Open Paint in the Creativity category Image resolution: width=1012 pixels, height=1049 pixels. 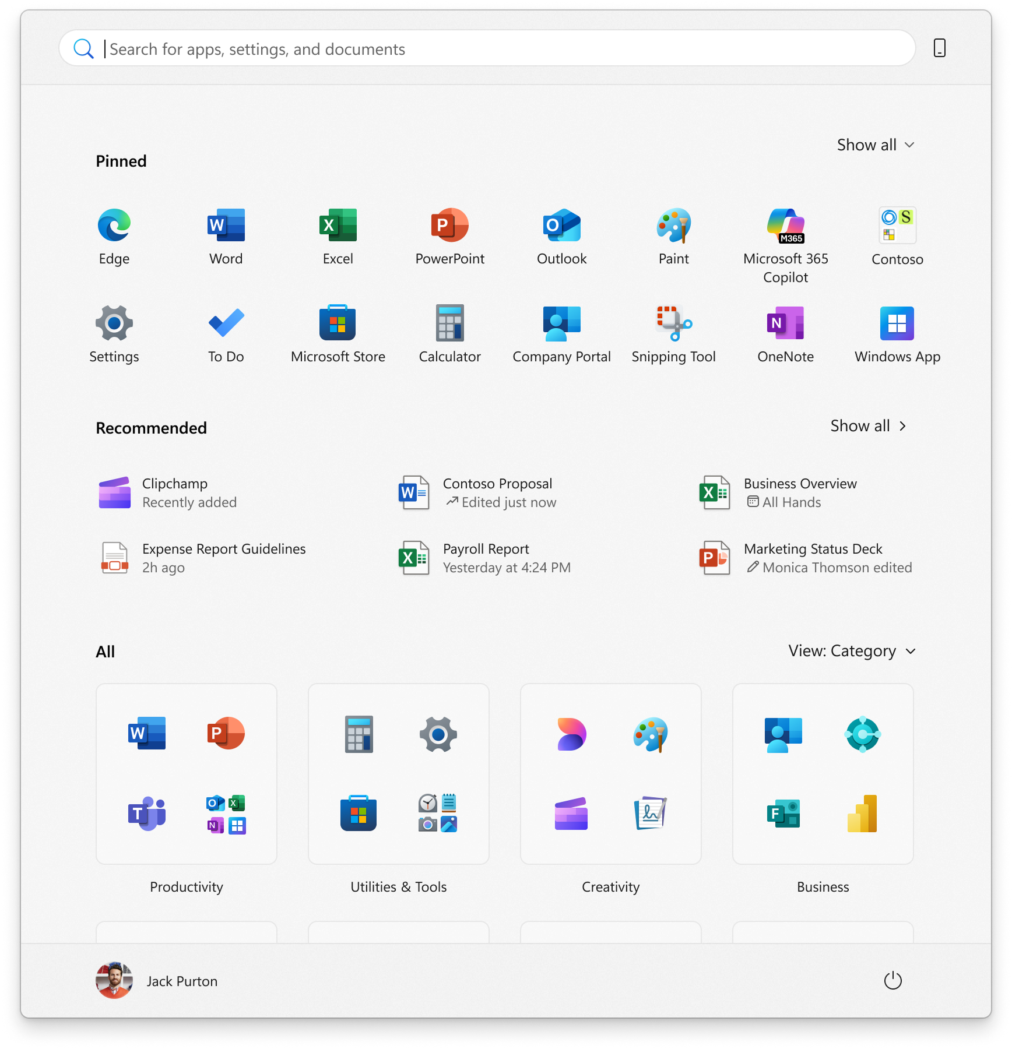click(x=651, y=734)
